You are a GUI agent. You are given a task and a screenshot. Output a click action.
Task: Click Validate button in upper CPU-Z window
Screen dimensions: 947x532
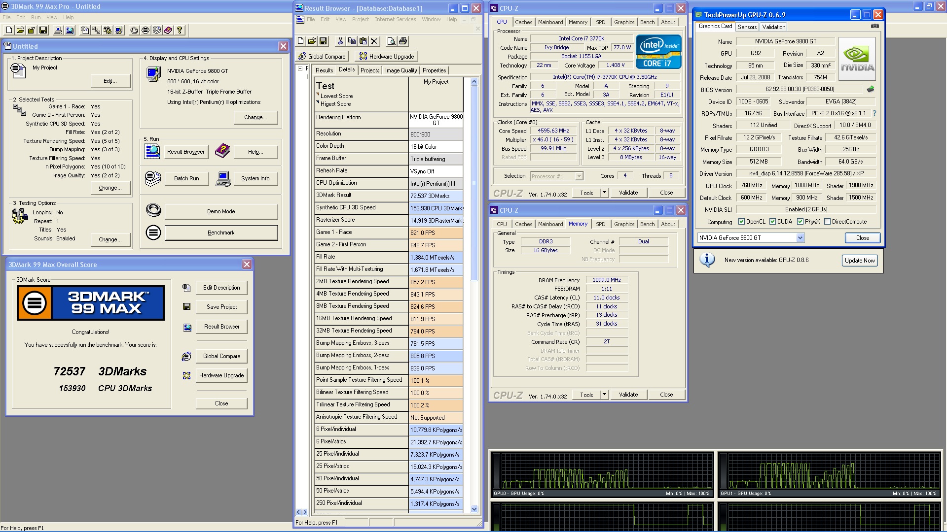coord(628,193)
